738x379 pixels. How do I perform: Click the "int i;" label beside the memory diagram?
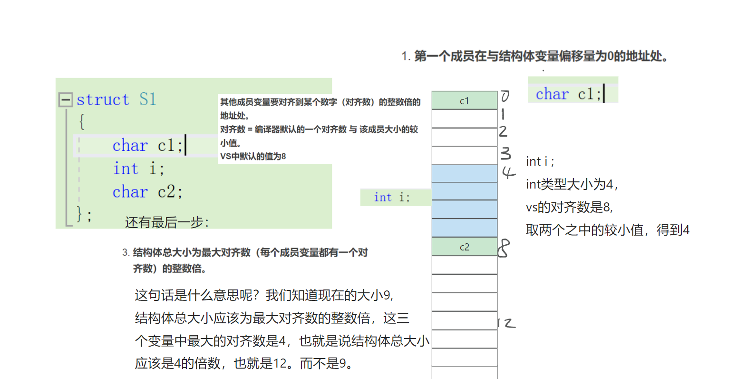pos(392,197)
